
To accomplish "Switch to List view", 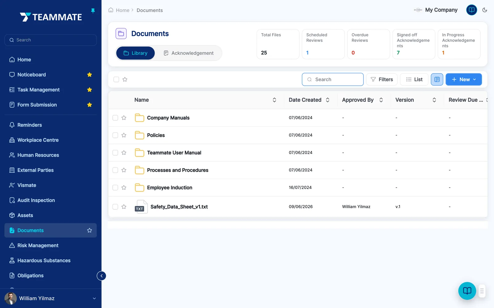I will [414, 79].
